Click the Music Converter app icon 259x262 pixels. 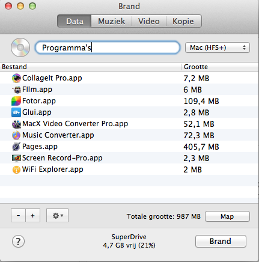16,135
